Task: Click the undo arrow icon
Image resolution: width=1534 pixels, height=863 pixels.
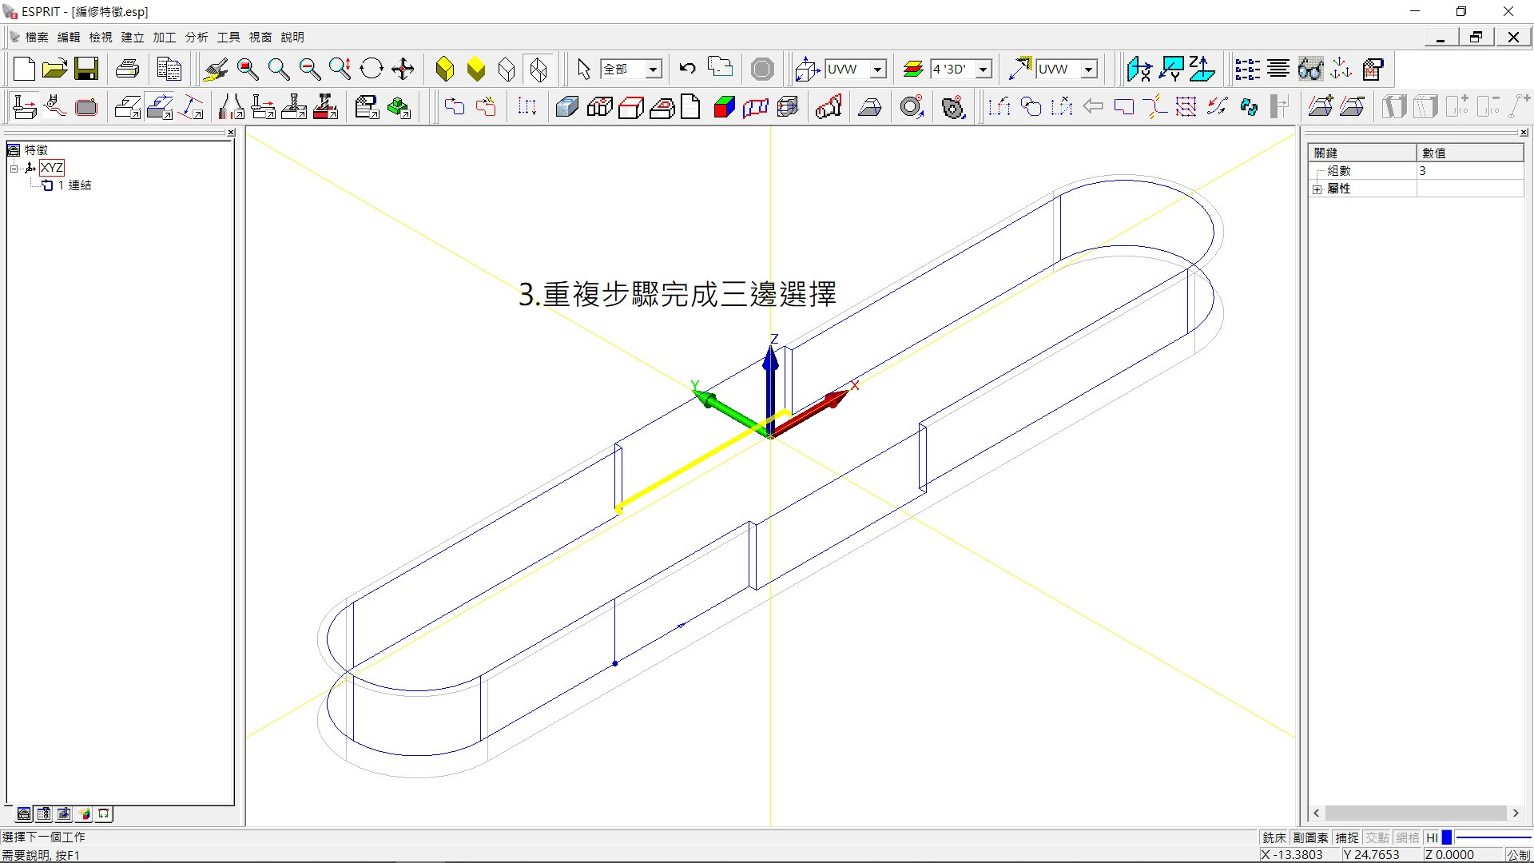Action: point(687,69)
